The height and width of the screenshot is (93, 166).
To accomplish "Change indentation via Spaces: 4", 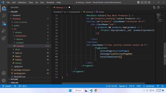I will pos(123,86).
